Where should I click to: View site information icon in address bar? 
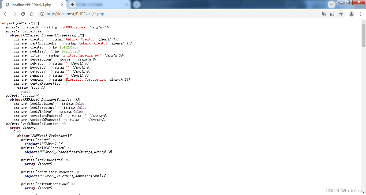pos(42,14)
